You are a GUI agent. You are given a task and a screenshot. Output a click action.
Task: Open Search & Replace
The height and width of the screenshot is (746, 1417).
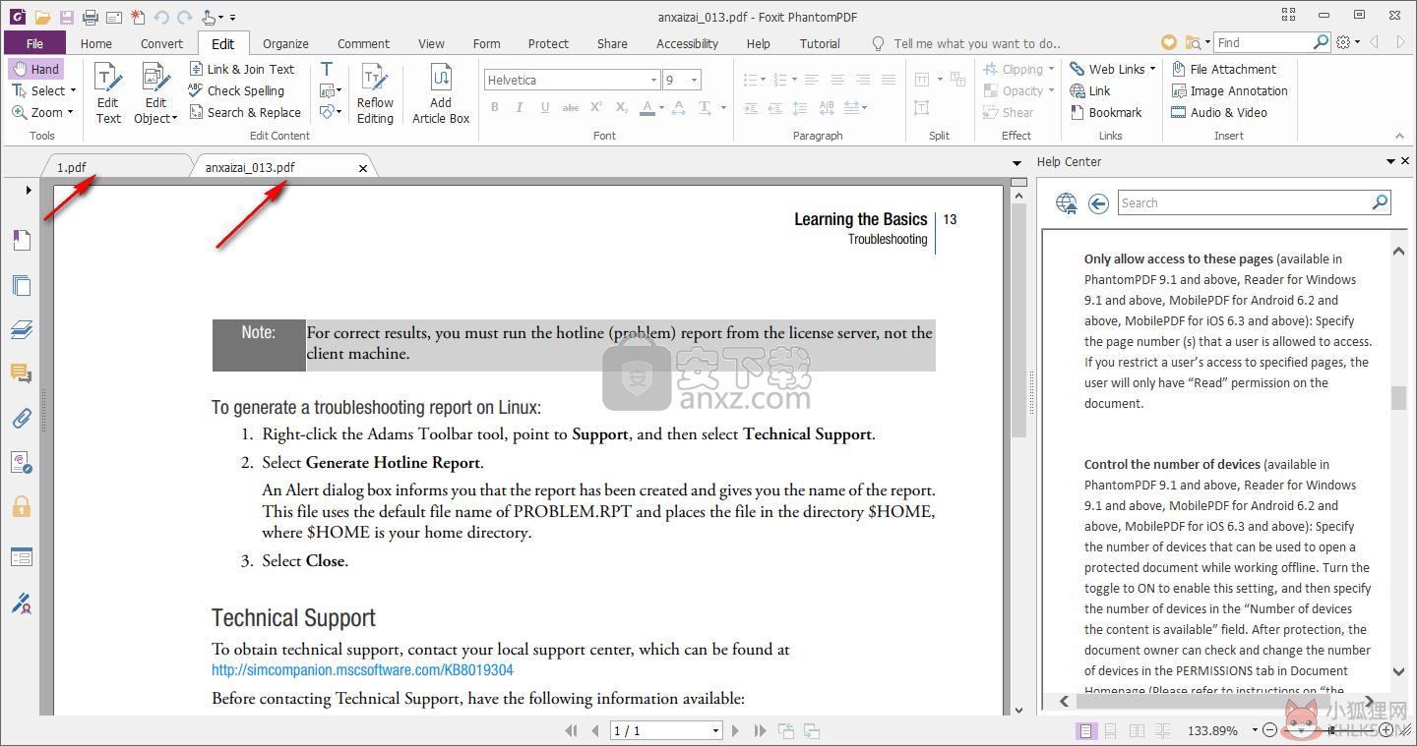point(245,112)
